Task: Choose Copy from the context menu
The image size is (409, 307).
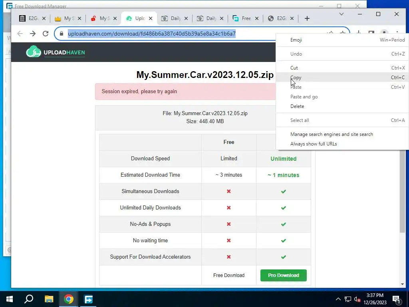Action: (342, 78)
